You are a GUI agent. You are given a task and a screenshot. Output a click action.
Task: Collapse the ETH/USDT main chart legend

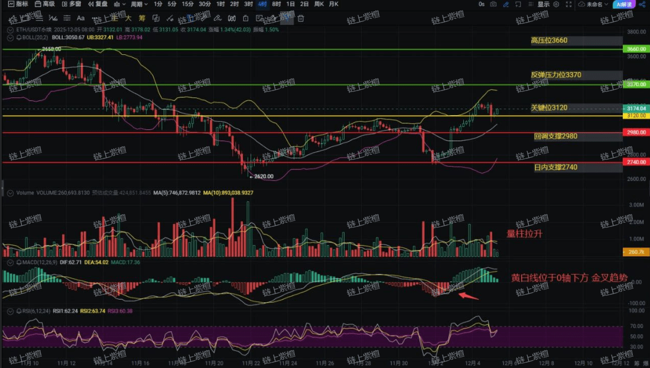pyautogui.click(x=10, y=30)
